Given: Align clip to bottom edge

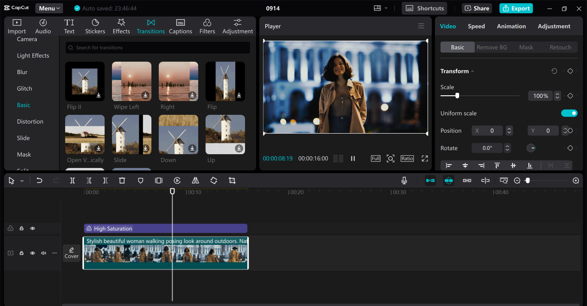Looking at the screenshot, I should (530, 165).
